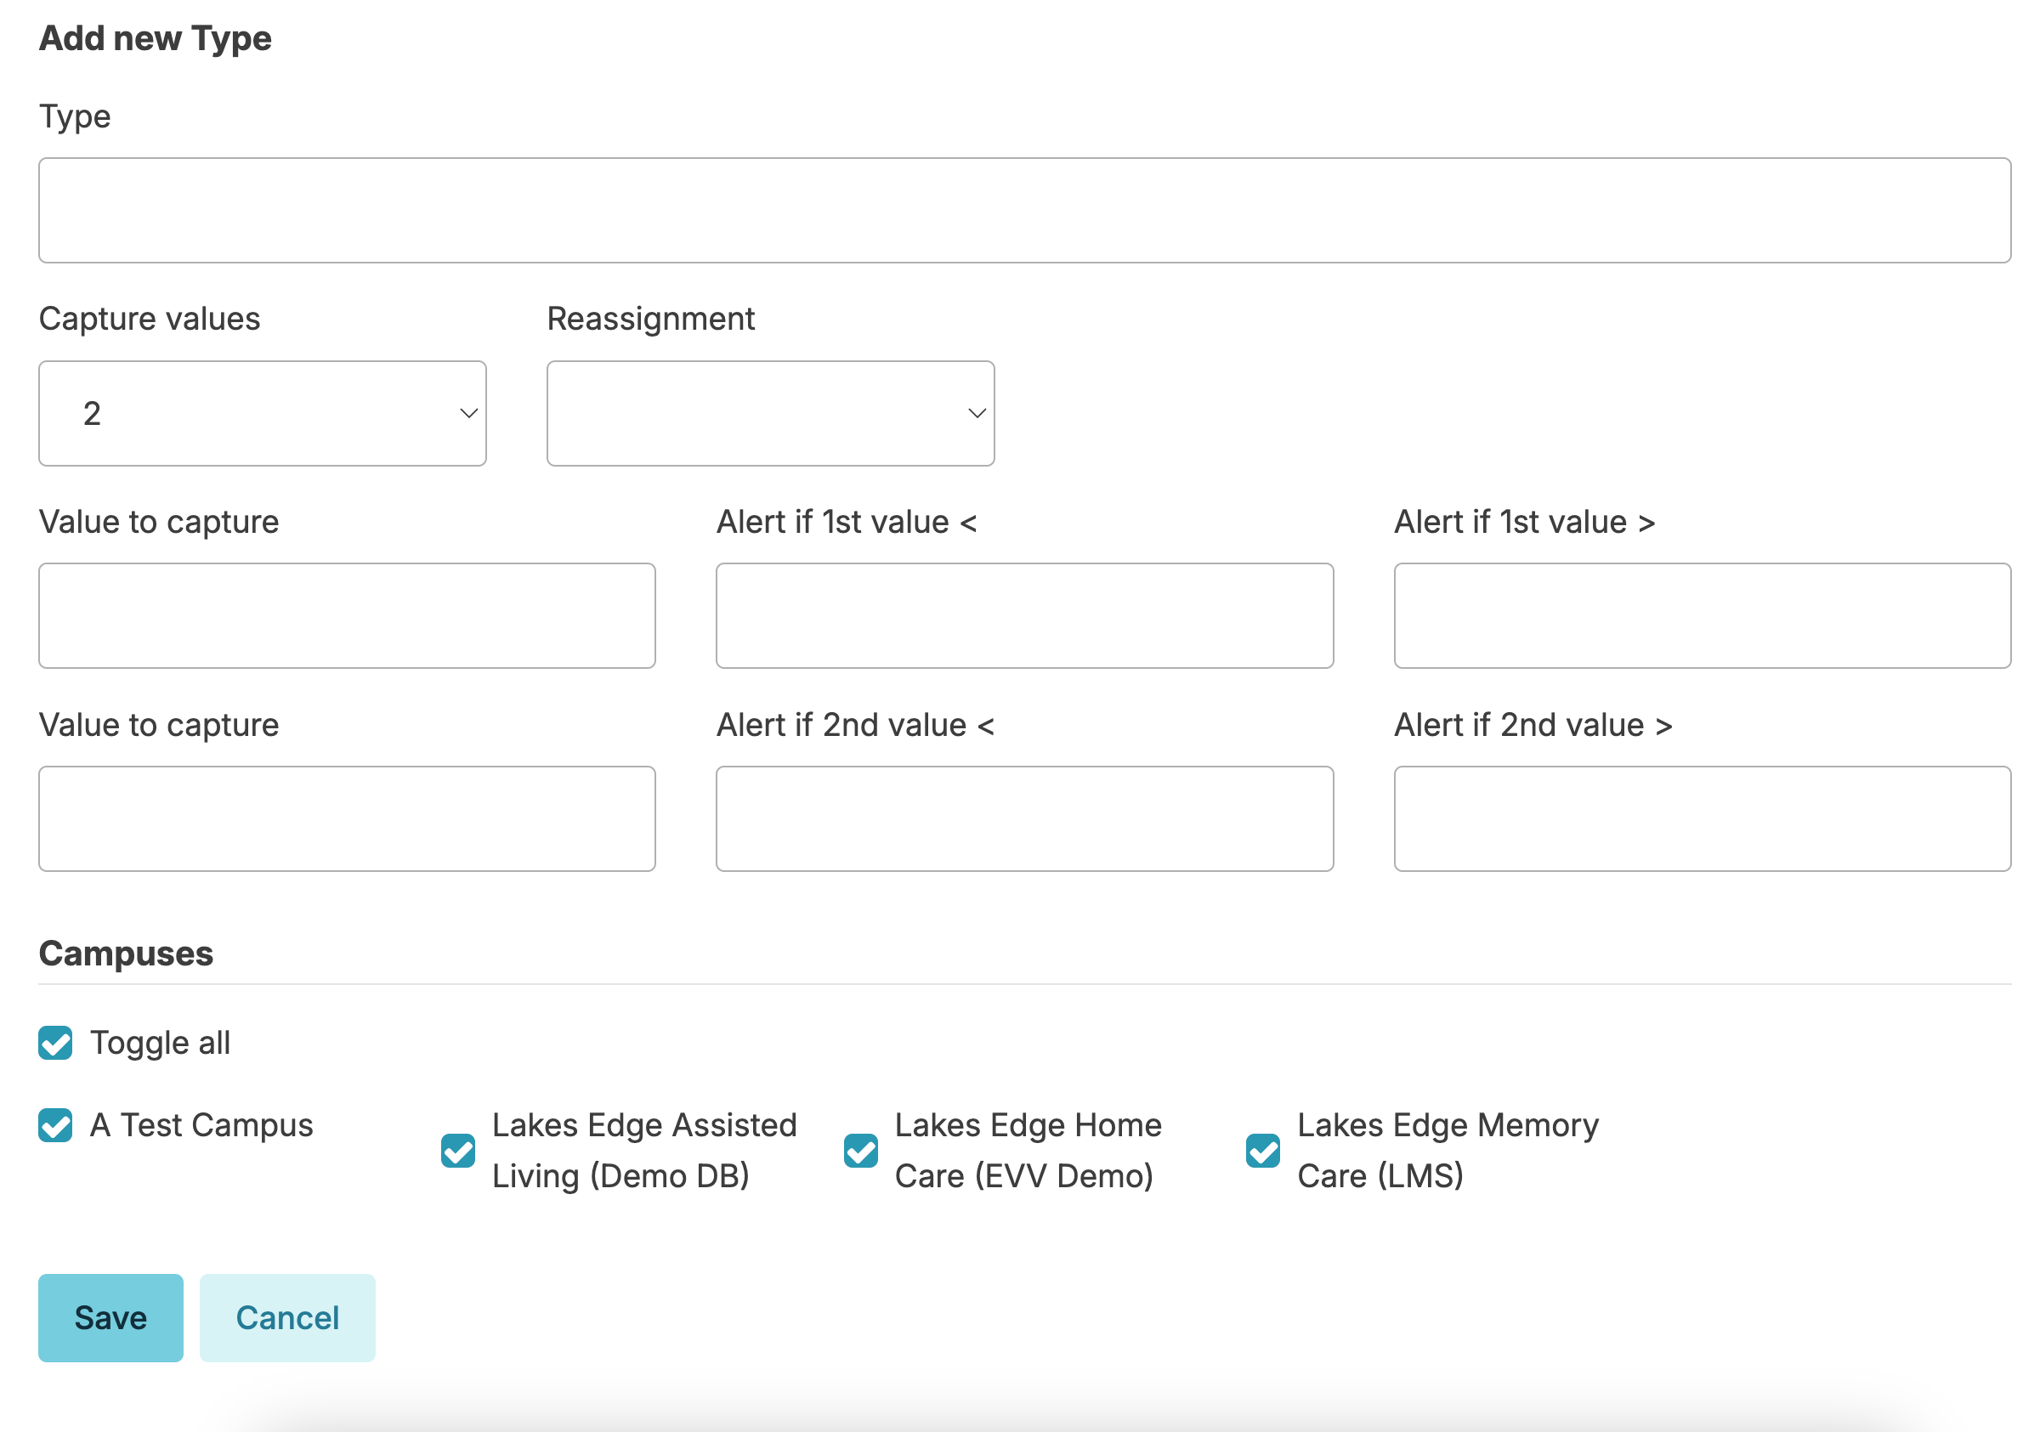Click the A Test Campus label text
This screenshot has width=2040, height=1432.
point(201,1124)
